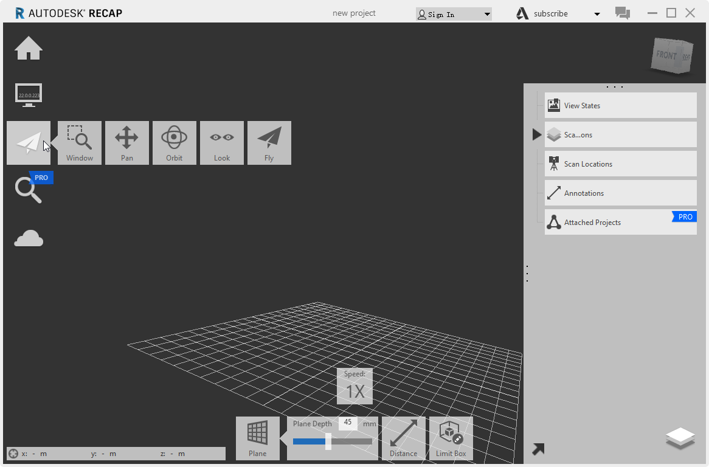Select the Pan navigation tool
The image size is (709, 467).
coord(126,142)
